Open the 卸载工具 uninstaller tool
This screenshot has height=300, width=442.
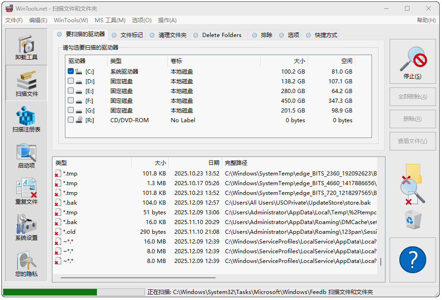(26, 47)
